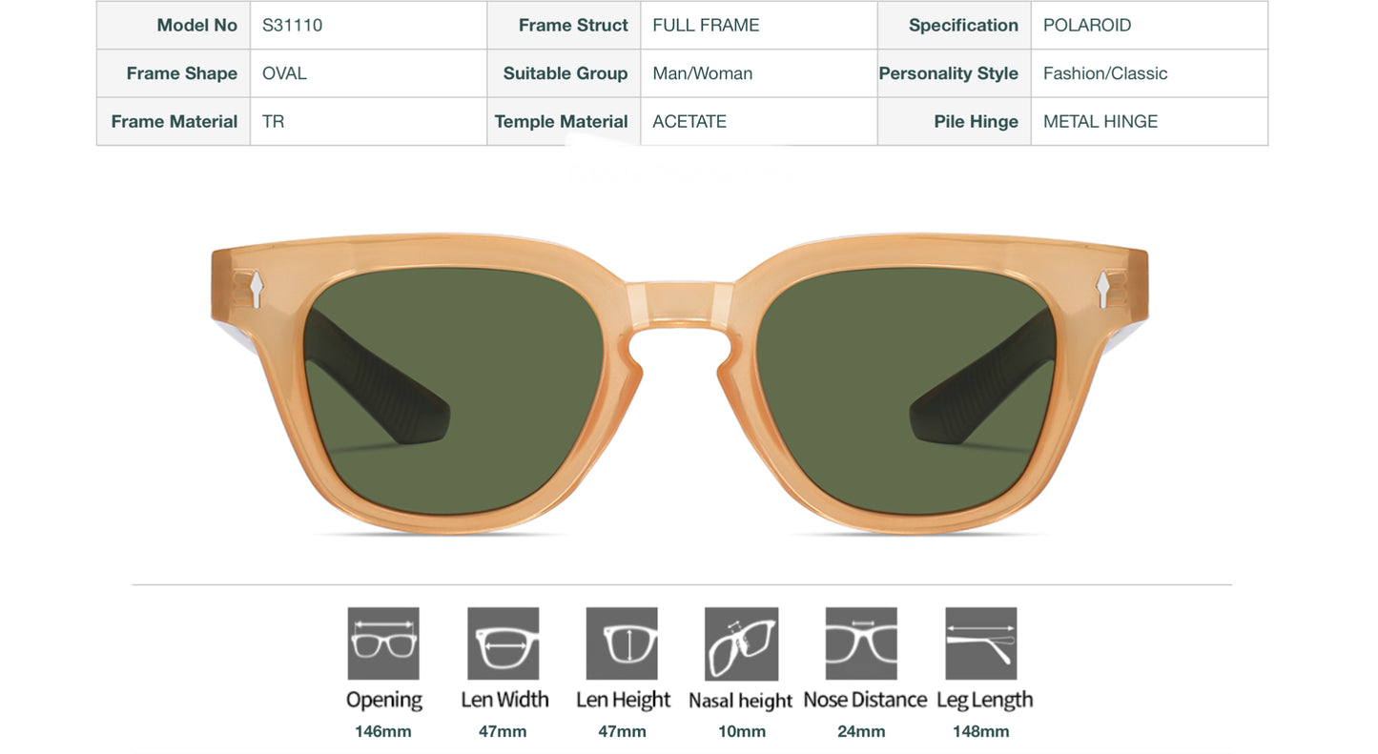Click the Man/Woman suitable group entry
Image resolution: width=1378 pixels, height=754 pixels.
click(702, 72)
